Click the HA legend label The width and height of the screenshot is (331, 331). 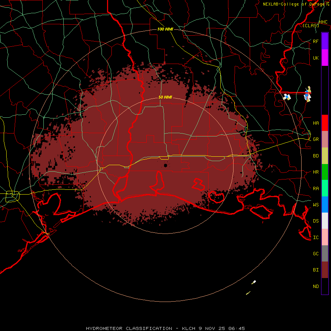click(x=316, y=123)
